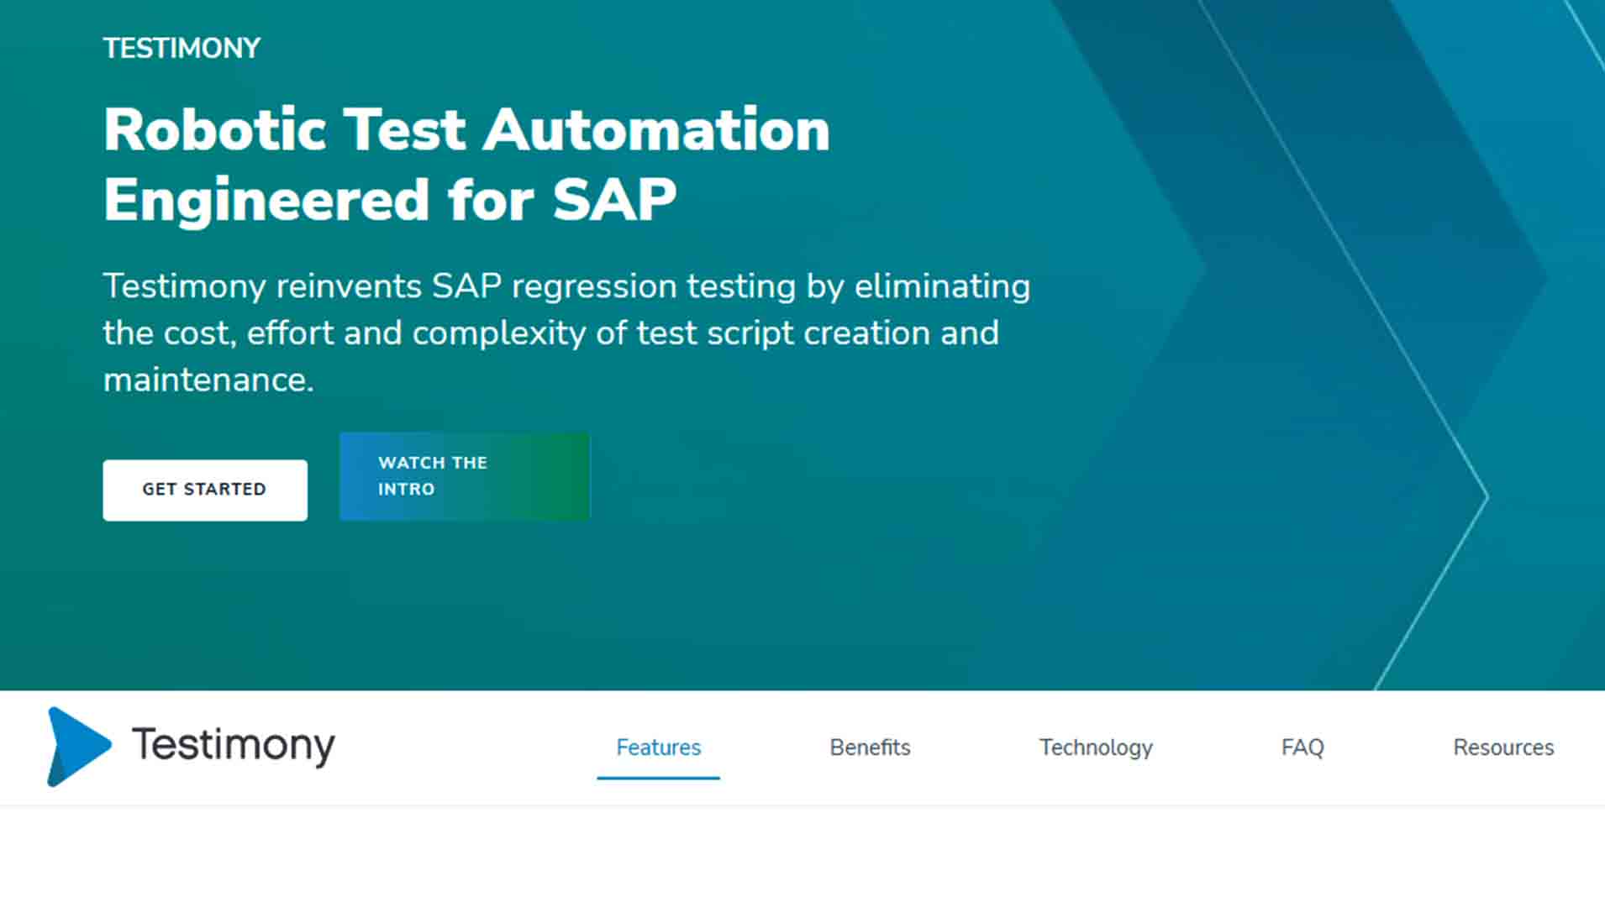Image resolution: width=1605 pixels, height=907 pixels.
Task: Click the blue underline beneath Features
Action: pos(658,778)
